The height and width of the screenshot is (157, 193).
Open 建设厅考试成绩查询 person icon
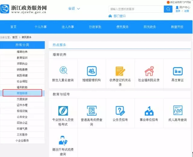(63, 140)
